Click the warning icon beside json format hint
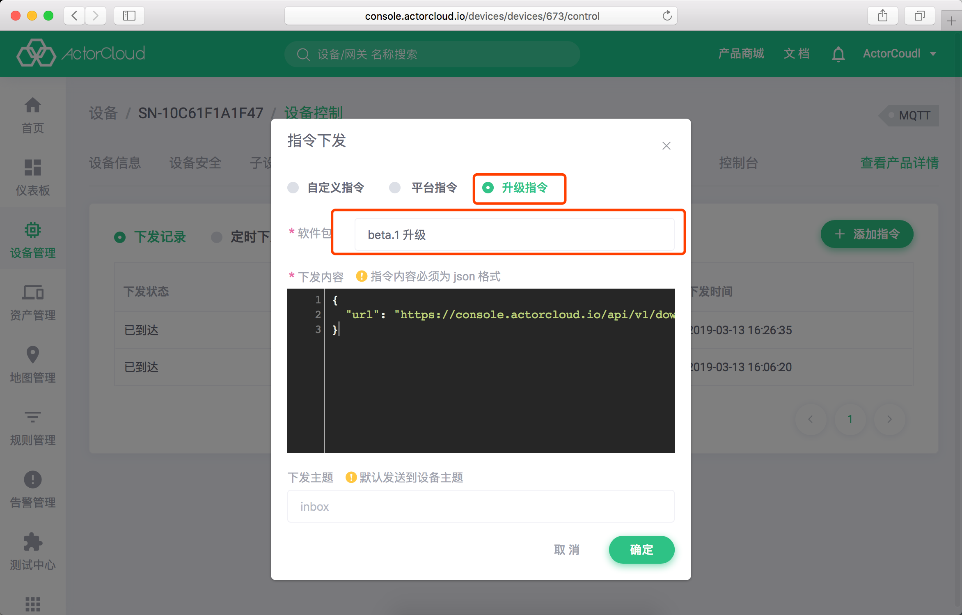This screenshot has height=615, width=962. point(361,276)
